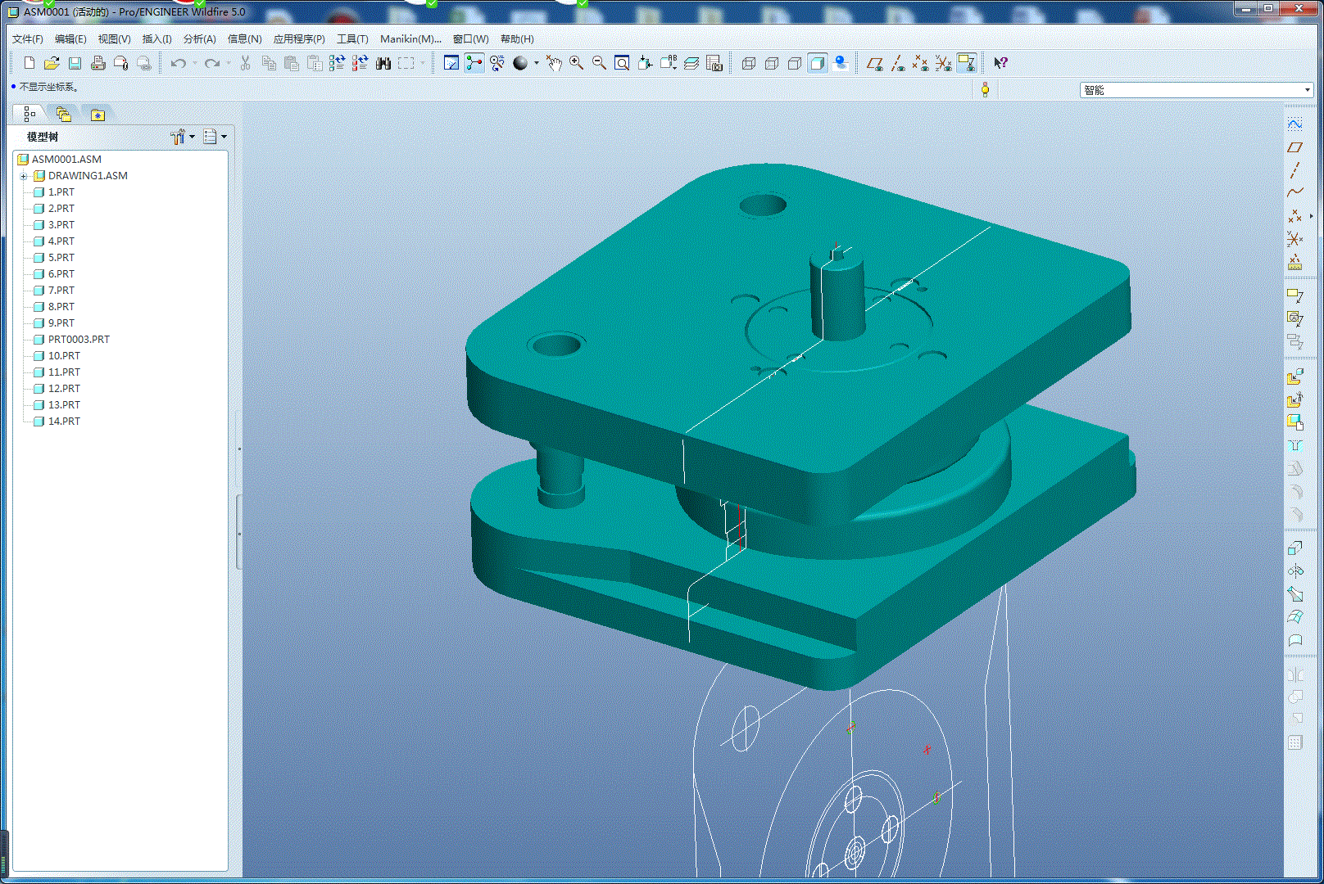The height and width of the screenshot is (884, 1324).
Task: Click the Open file folder icon
Action: tap(52, 63)
